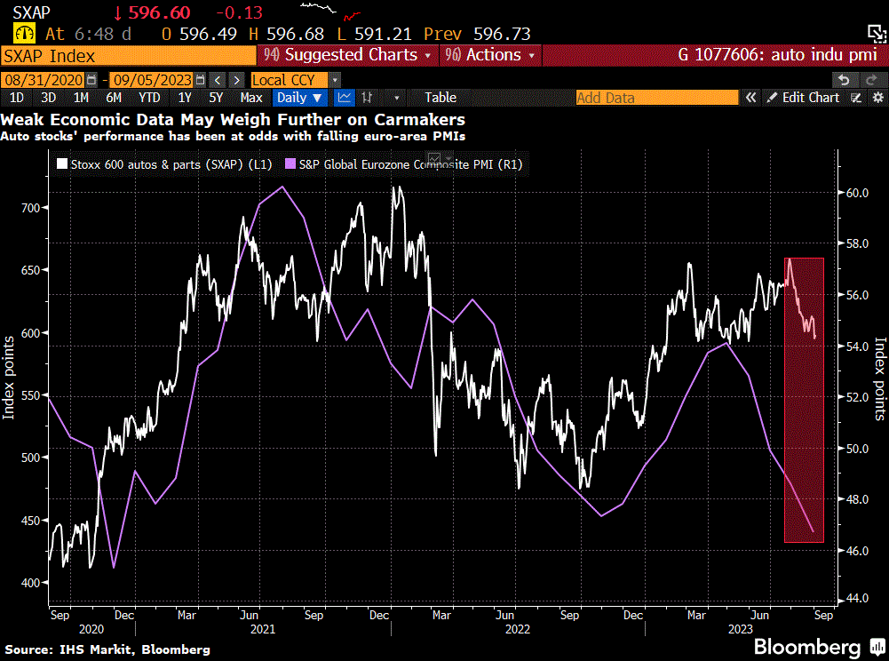Image resolution: width=889 pixels, height=661 pixels.
Task: Click the Add Data input field
Action: tap(657, 98)
